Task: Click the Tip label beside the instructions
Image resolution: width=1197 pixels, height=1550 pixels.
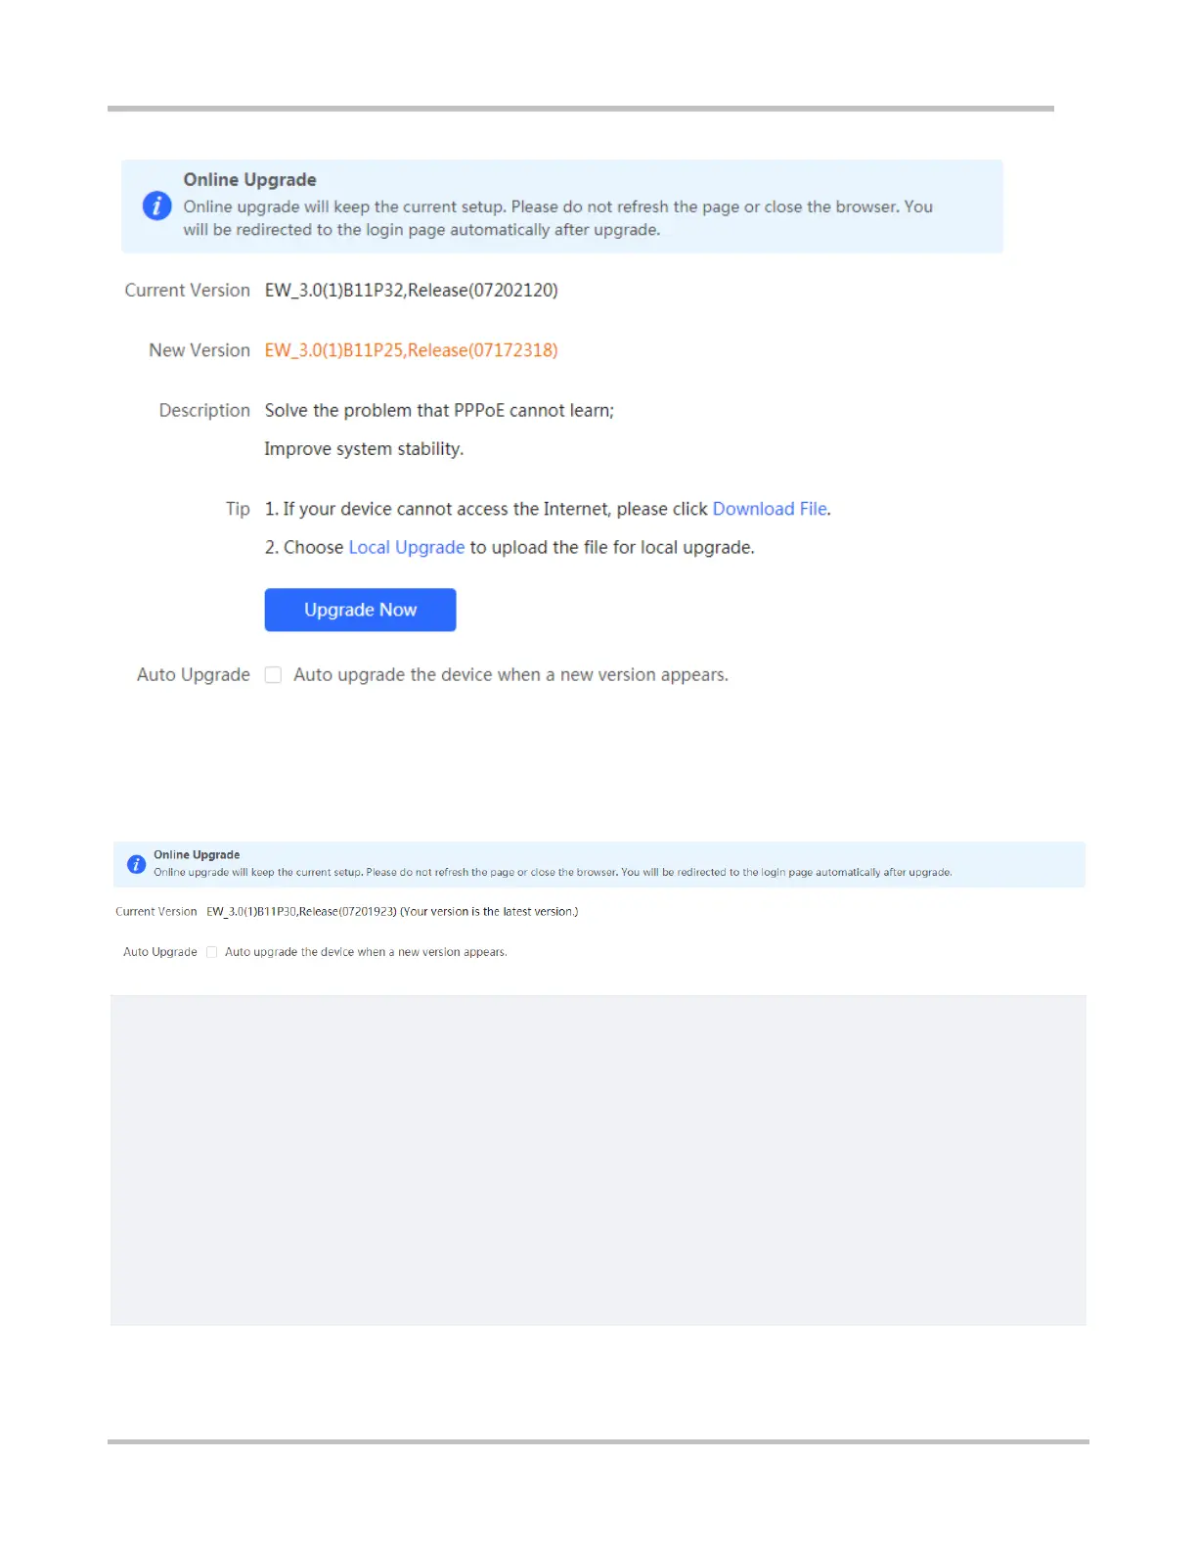Action: [x=238, y=509]
